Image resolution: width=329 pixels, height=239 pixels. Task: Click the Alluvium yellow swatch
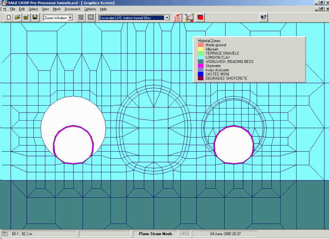(201, 49)
